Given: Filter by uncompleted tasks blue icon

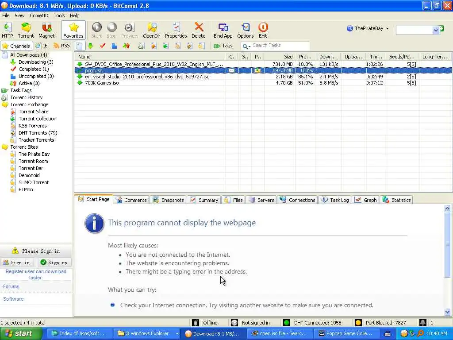Looking at the screenshot, I should pyautogui.click(x=114, y=46).
